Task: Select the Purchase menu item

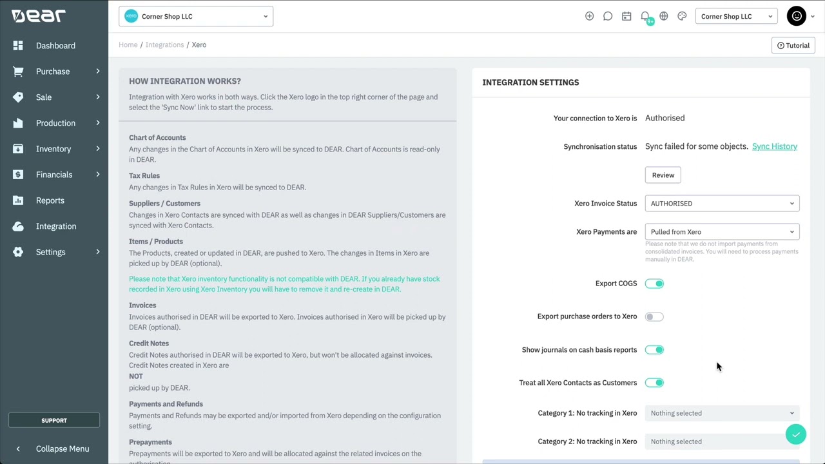Action: [53, 72]
